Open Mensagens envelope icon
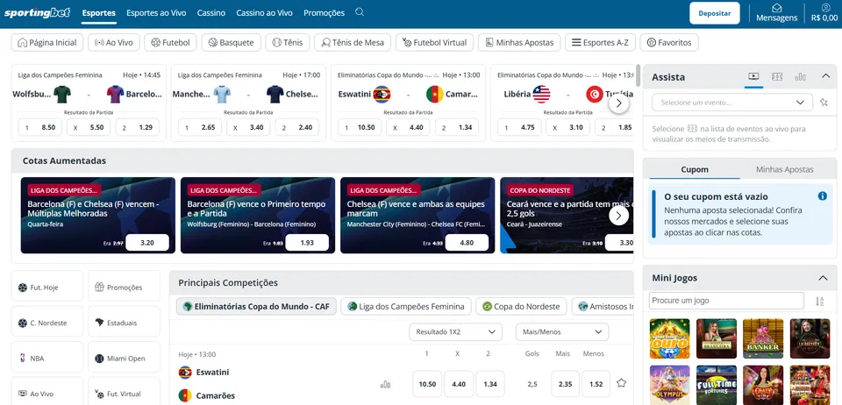 776,8
